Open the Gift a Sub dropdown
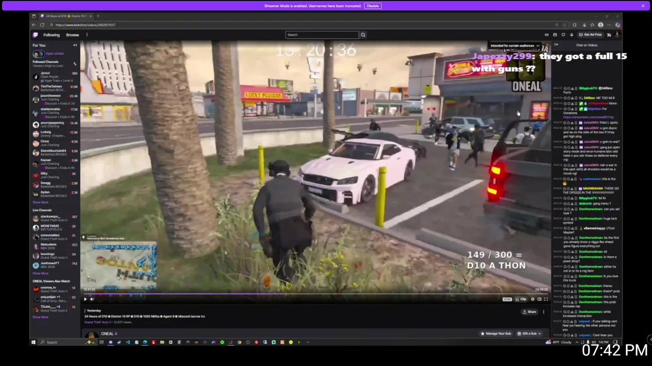The image size is (652, 366). [x=529, y=333]
